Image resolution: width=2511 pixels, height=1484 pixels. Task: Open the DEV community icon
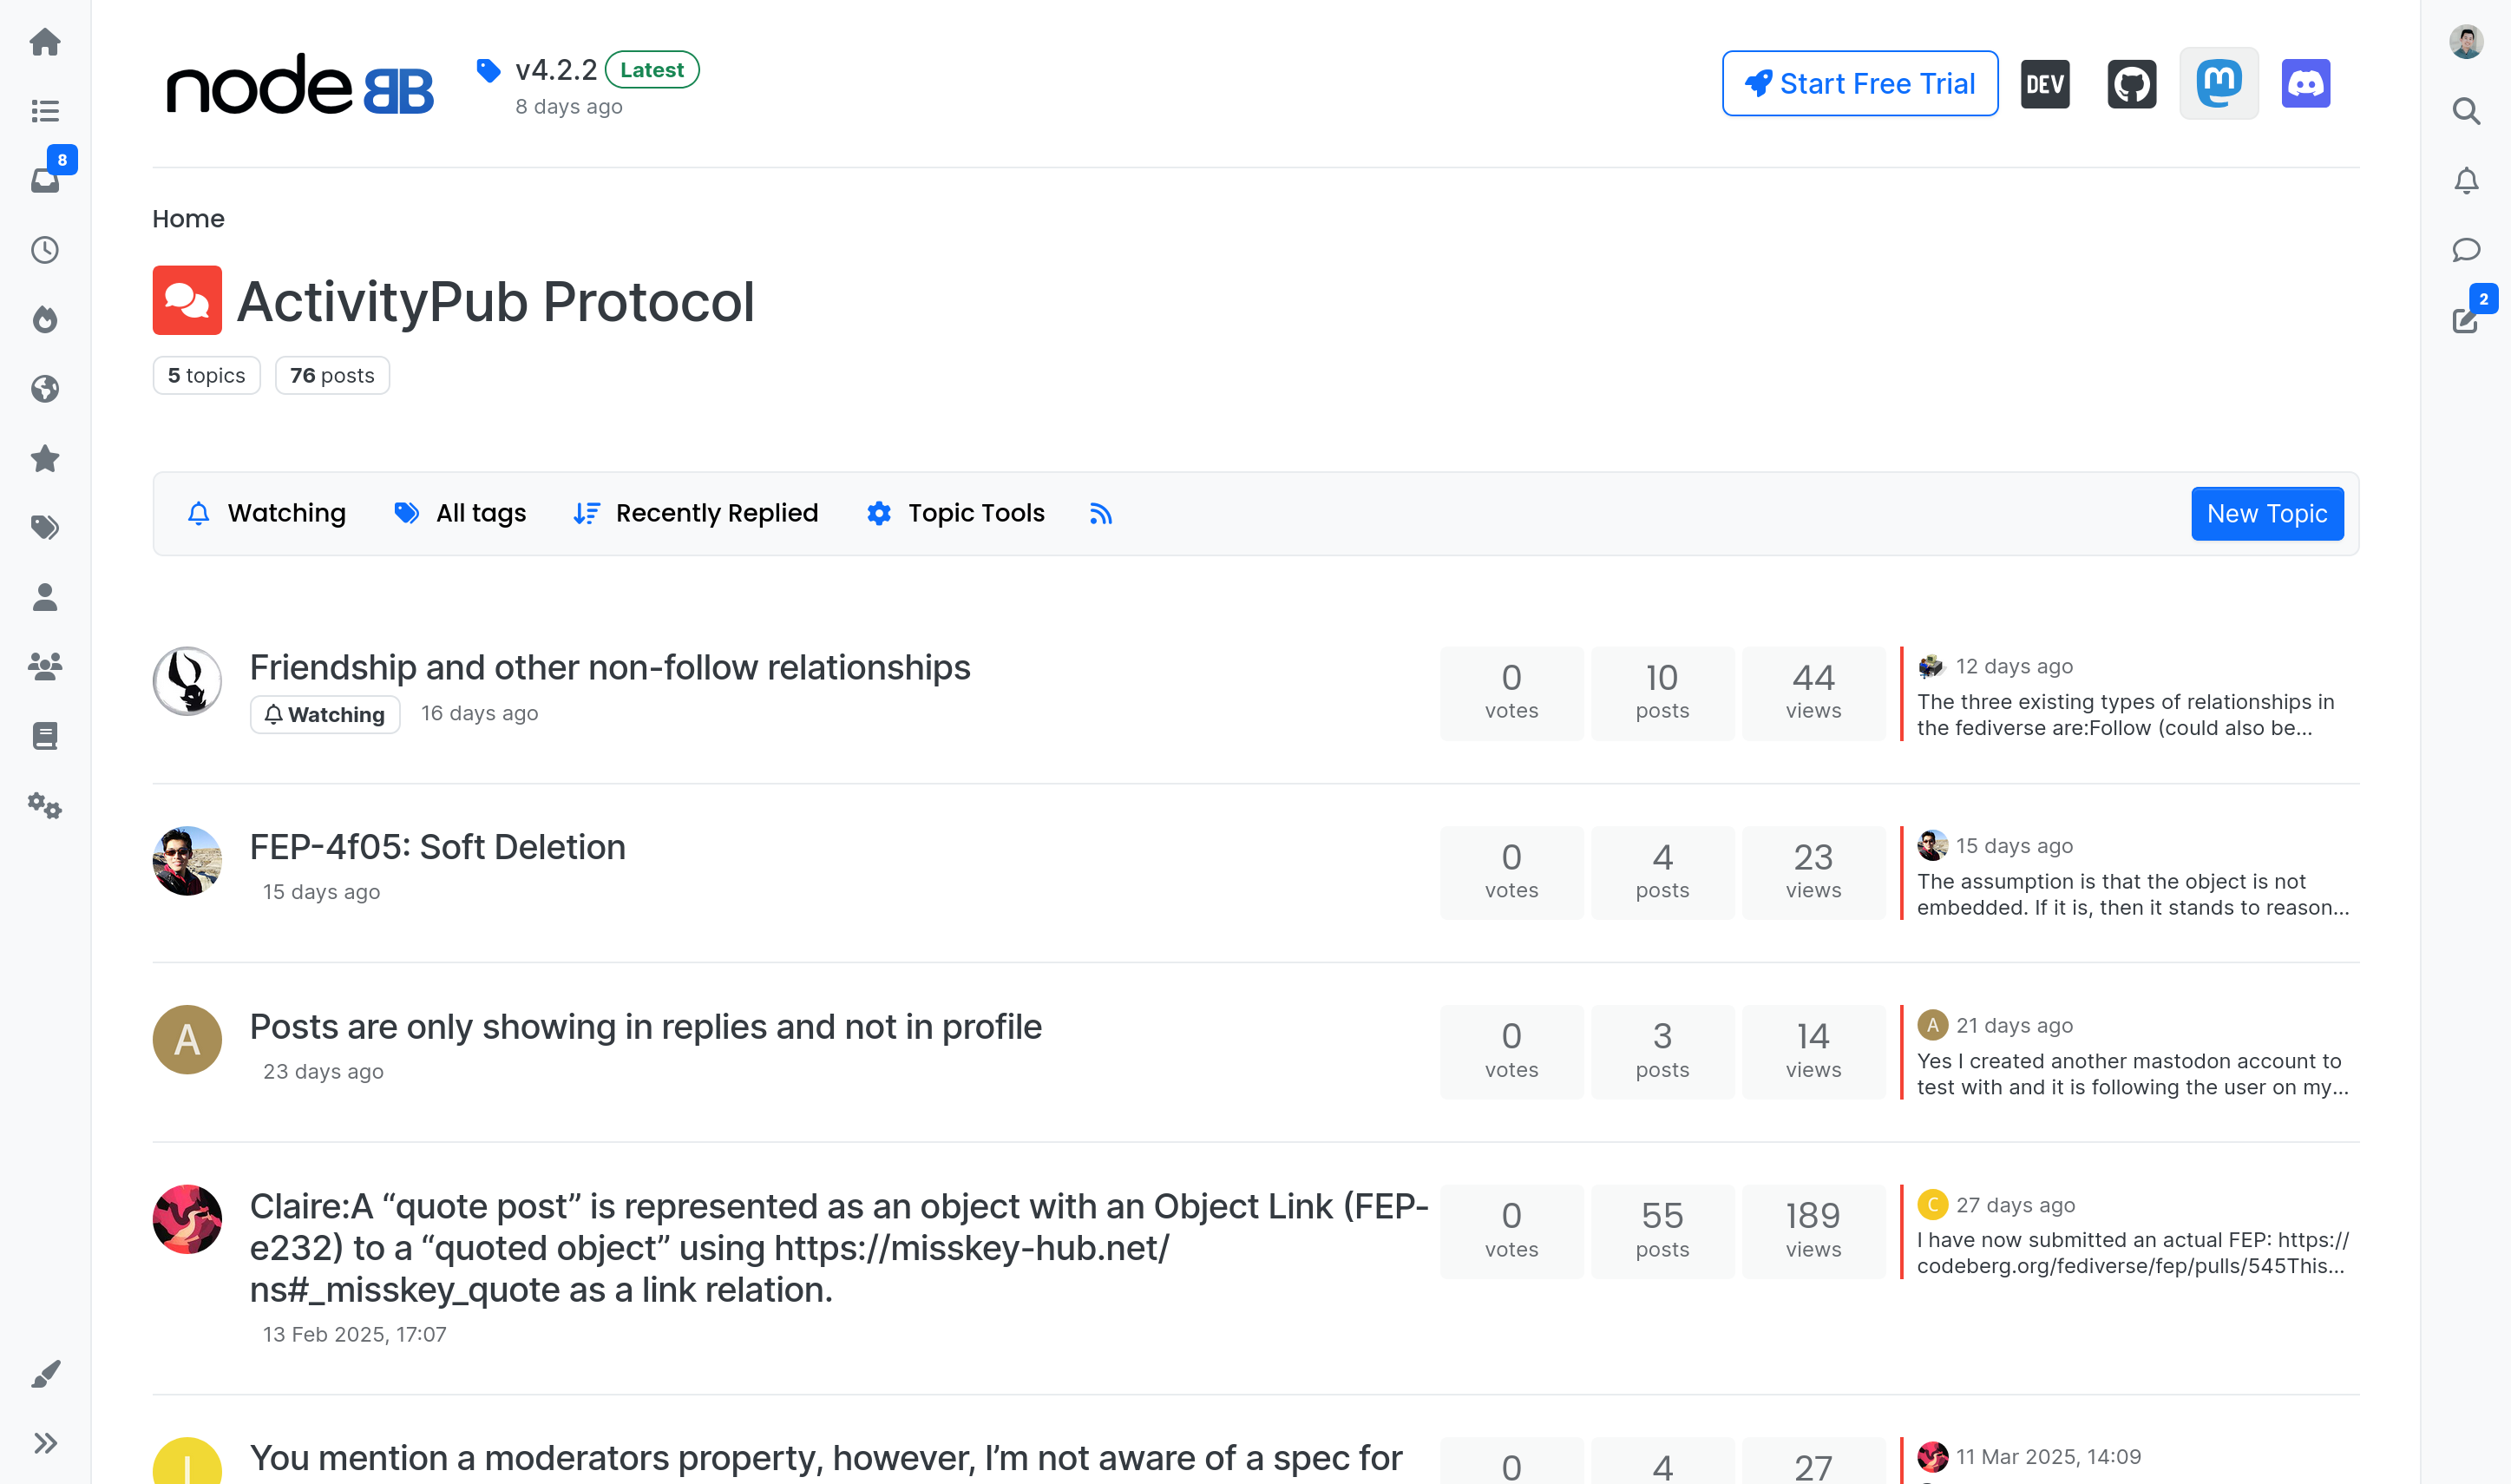[2044, 83]
